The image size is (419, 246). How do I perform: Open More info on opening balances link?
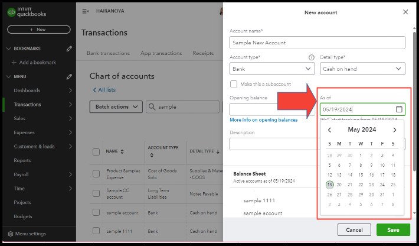pos(263,120)
